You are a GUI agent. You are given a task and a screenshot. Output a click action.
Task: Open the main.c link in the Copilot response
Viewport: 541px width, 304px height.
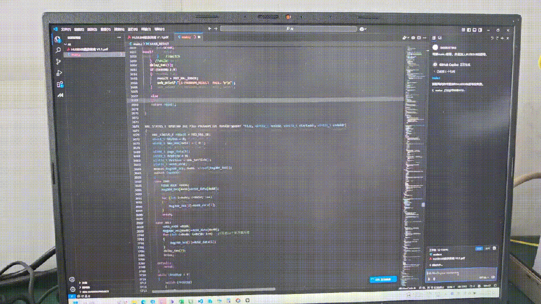[436, 78]
